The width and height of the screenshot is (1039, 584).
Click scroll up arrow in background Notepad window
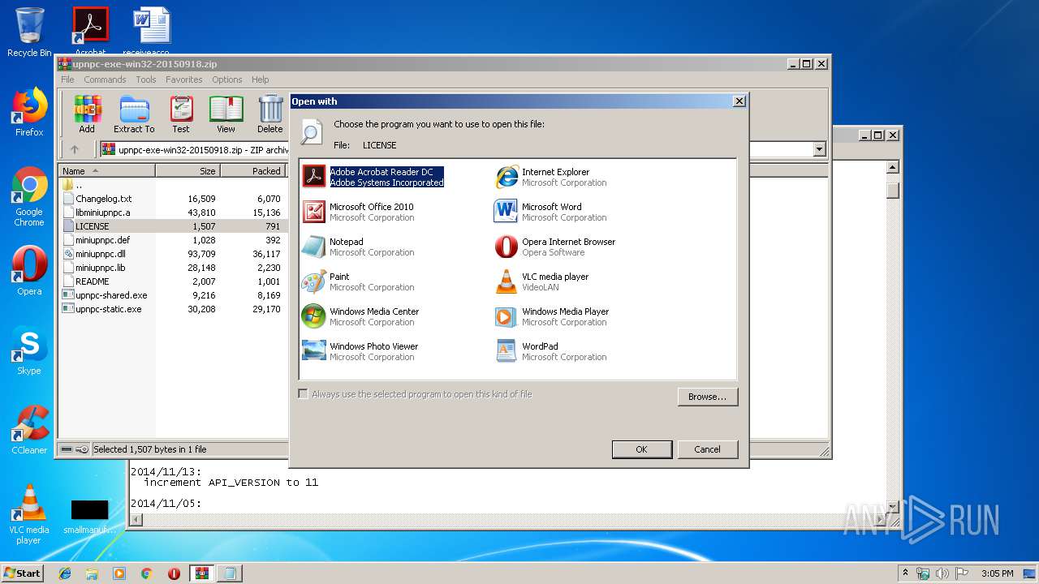892,167
